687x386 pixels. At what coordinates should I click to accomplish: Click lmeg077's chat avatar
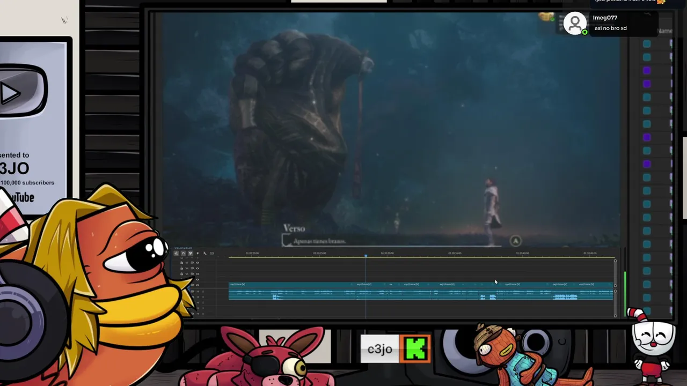pyautogui.click(x=575, y=23)
